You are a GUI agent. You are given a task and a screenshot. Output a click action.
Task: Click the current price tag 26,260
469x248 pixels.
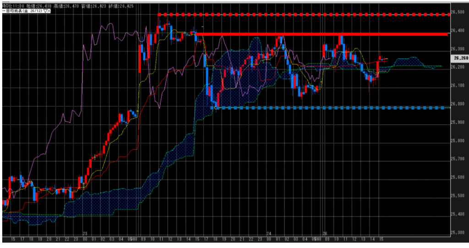459,58
